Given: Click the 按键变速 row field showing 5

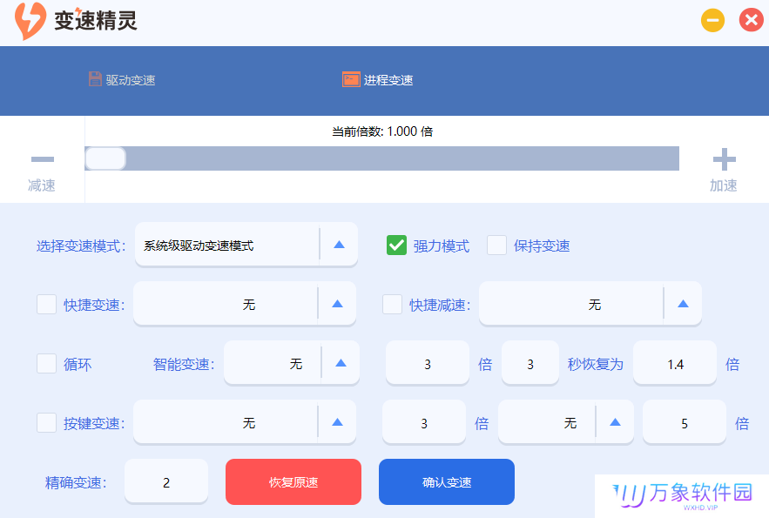Looking at the screenshot, I should pos(685,423).
